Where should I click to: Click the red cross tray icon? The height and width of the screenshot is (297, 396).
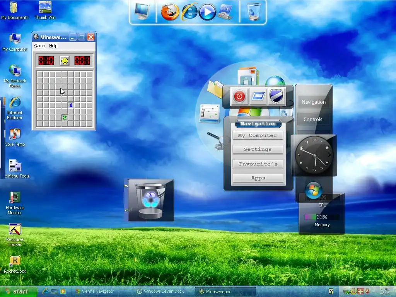[360, 292]
